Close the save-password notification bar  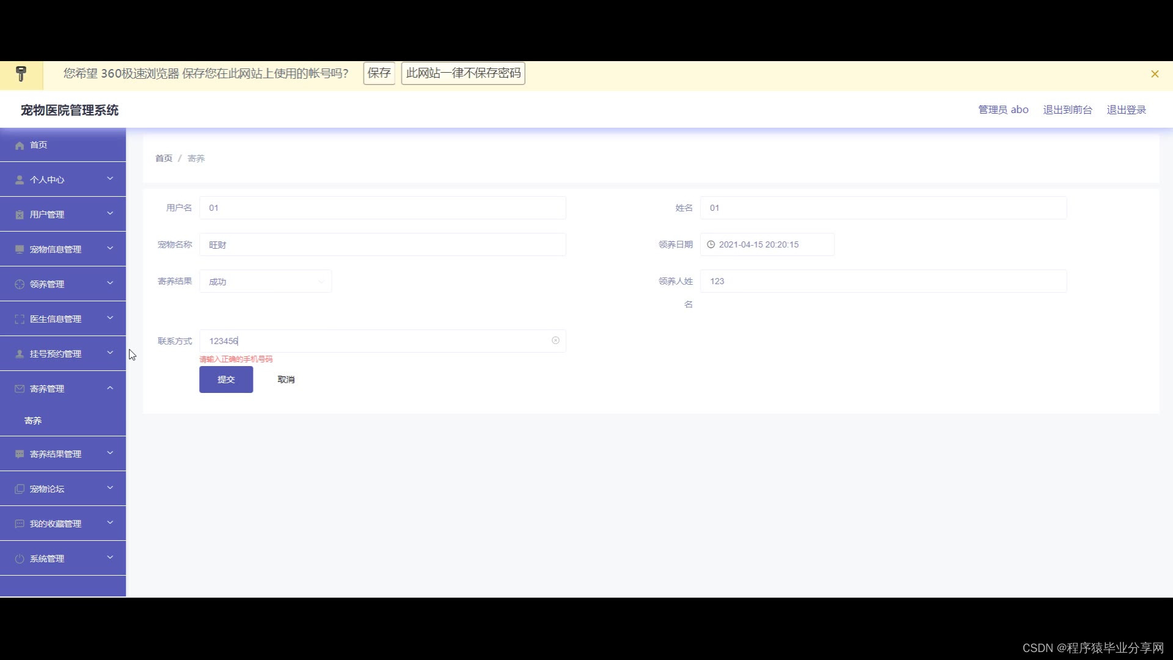coord(1155,74)
